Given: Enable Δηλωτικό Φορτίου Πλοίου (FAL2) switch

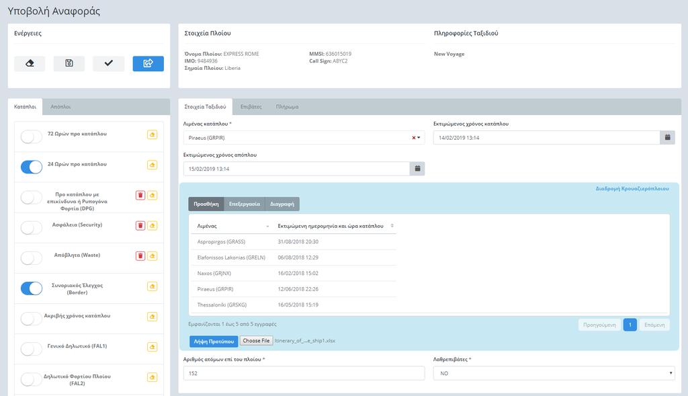Looking at the screenshot, I should coord(32,379).
